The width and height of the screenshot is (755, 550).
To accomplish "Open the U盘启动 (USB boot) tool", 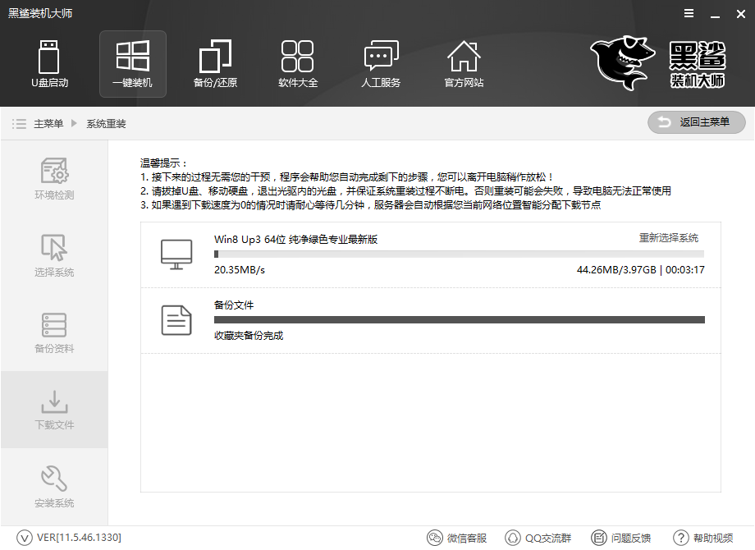I will click(x=49, y=64).
